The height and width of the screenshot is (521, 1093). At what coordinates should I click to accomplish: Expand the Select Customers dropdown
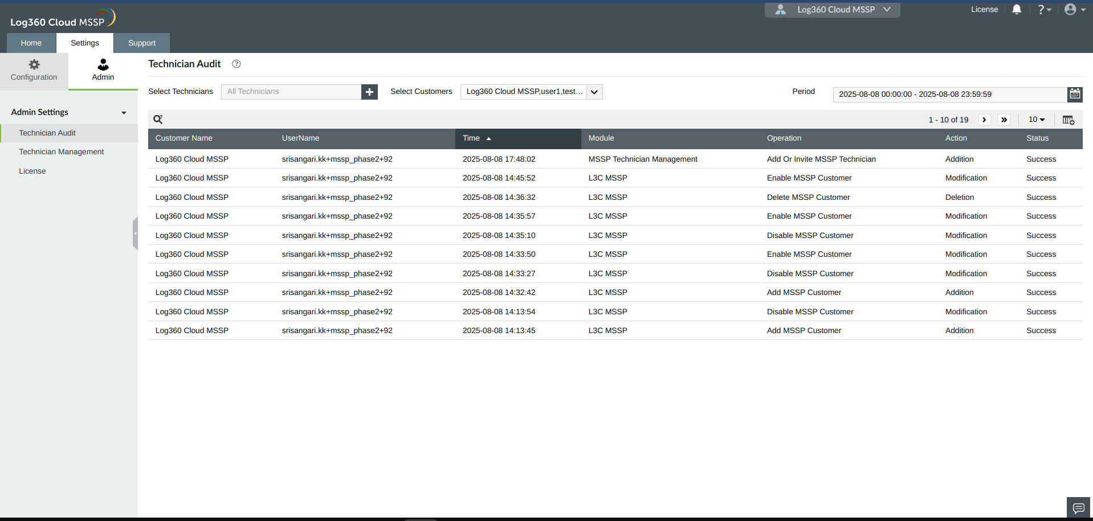tap(594, 92)
